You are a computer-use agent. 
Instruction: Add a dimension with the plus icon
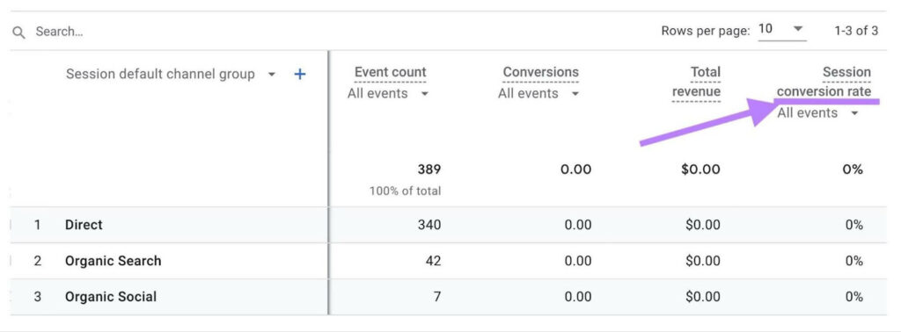click(x=299, y=74)
